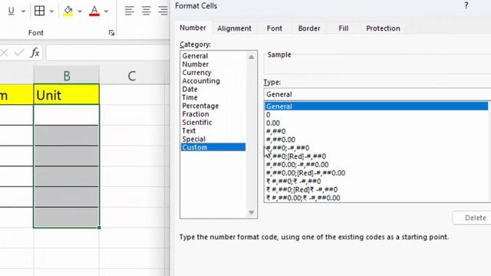Open the Insert Function fx button

[35, 53]
